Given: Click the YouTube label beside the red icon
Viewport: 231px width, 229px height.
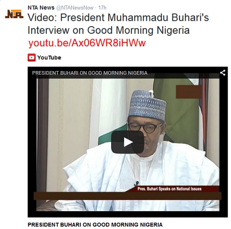Looking at the screenshot, I should 49,57.
